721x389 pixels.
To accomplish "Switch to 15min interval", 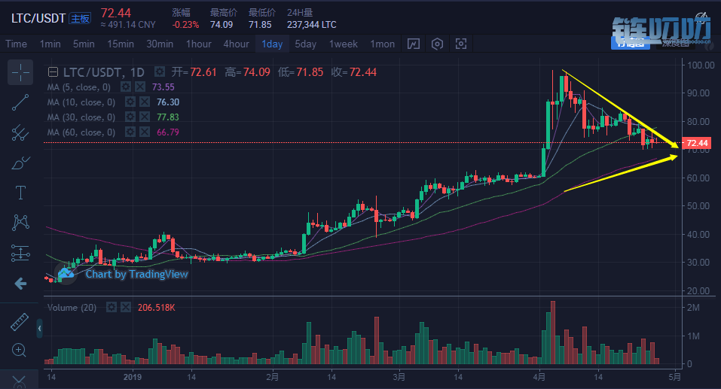I will 121,44.
